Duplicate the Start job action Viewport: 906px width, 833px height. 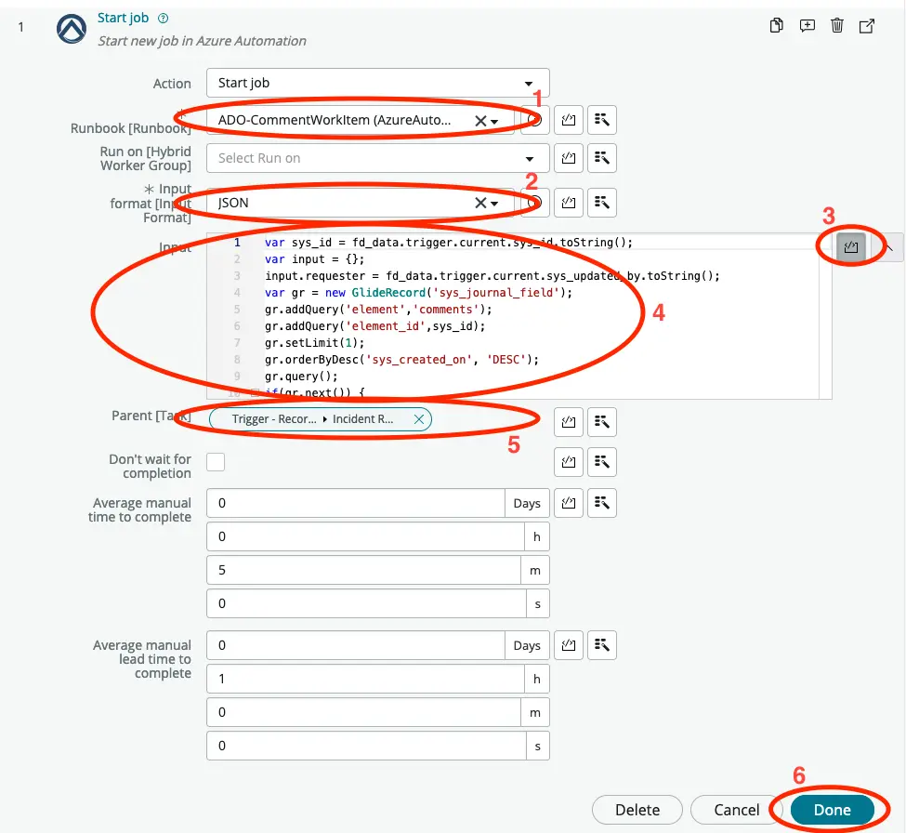pyautogui.click(x=776, y=25)
